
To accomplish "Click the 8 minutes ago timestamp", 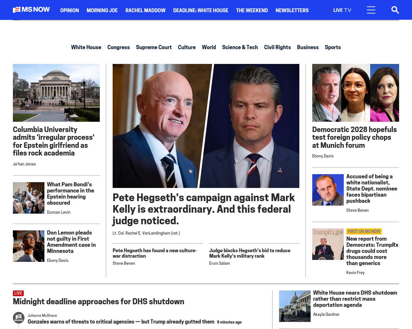I will [229, 322].
